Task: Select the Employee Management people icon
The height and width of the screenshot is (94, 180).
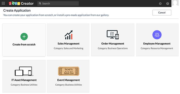Action: pyautogui.click(x=157, y=35)
